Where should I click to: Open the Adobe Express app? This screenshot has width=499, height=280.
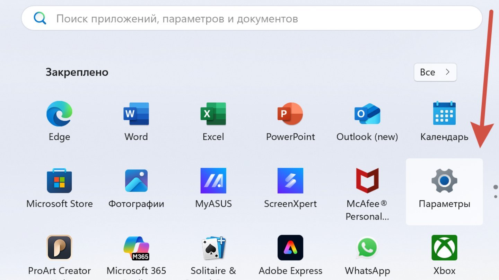pos(290,256)
